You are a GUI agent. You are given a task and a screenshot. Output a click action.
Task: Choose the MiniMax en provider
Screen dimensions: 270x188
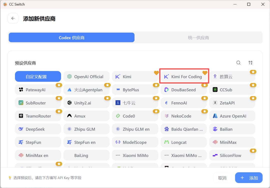tap(38, 155)
